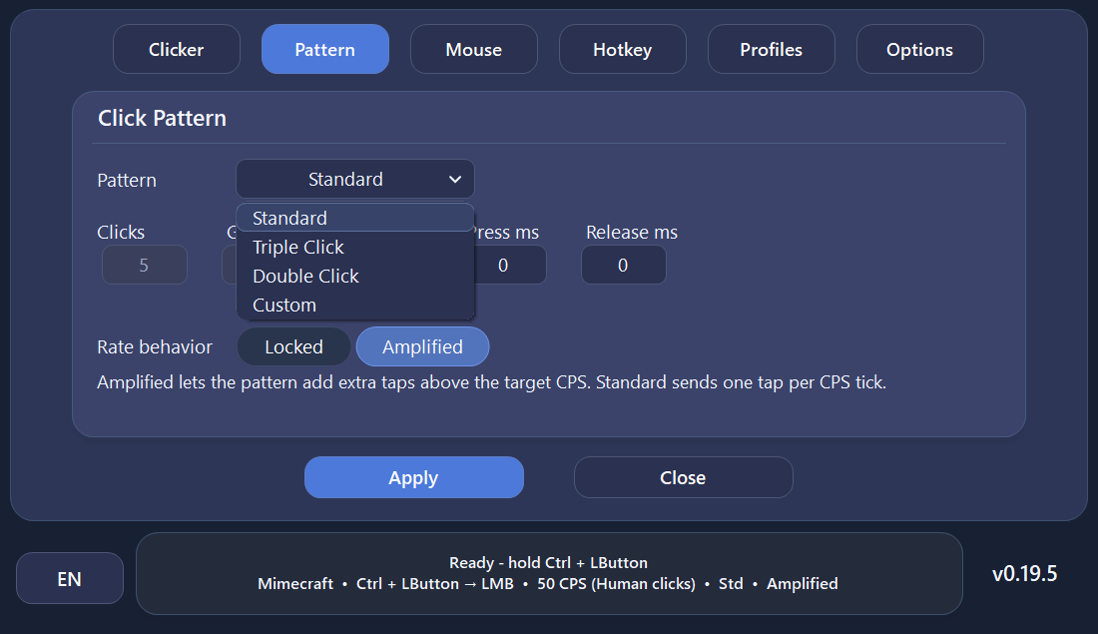Change language with the EN button

69,579
